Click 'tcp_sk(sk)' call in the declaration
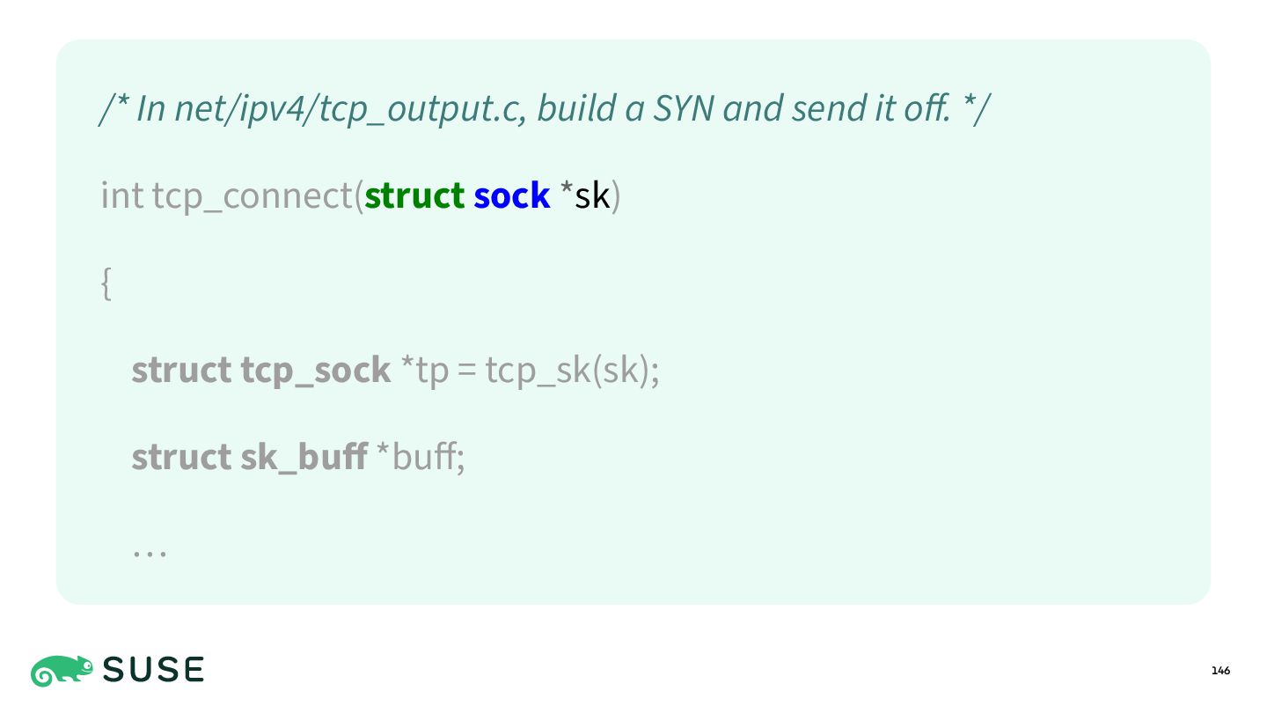The image size is (1267, 713). pyautogui.click(x=568, y=371)
